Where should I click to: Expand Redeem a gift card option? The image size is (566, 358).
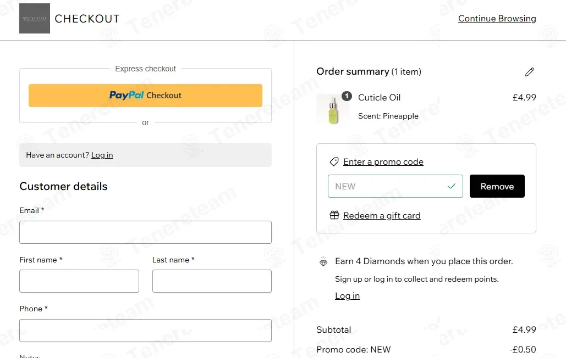click(382, 215)
